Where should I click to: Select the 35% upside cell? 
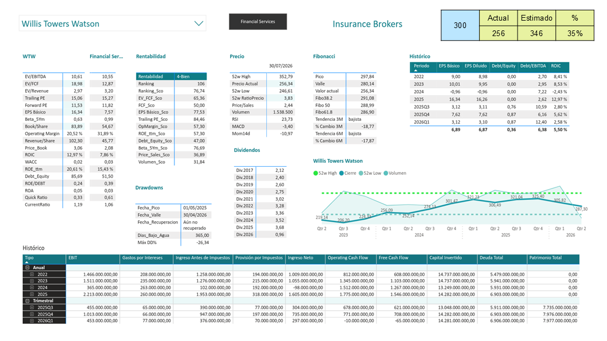click(x=575, y=33)
